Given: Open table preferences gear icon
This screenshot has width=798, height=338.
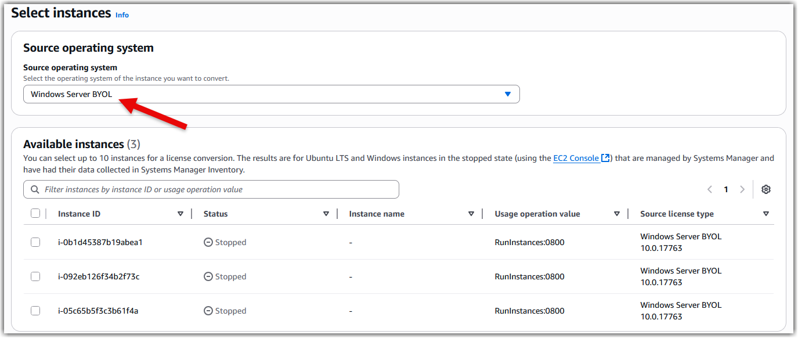Looking at the screenshot, I should [x=766, y=189].
